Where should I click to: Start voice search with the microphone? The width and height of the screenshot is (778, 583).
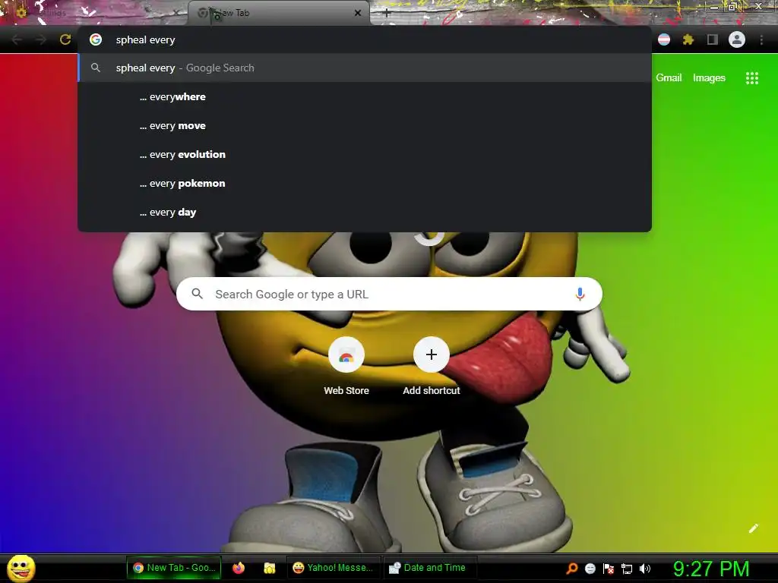580,294
